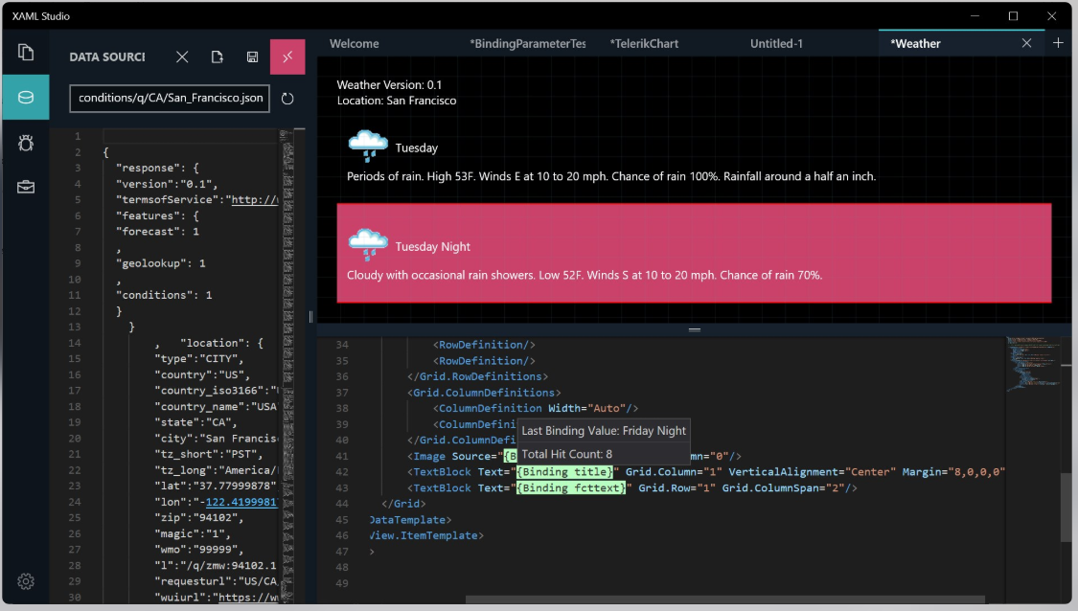Screen dimensions: 1078x611
Task: Close the Weather tab
Action: pos(1026,43)
